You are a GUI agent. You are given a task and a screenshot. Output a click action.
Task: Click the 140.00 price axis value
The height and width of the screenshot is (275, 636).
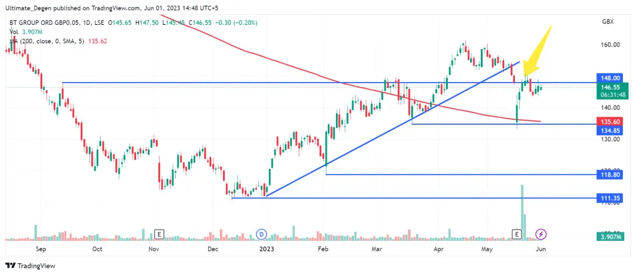click(x=612, y=107)
